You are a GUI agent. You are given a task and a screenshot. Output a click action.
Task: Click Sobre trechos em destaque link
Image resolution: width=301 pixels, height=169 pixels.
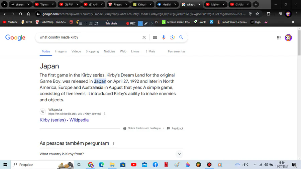(144, 128)
